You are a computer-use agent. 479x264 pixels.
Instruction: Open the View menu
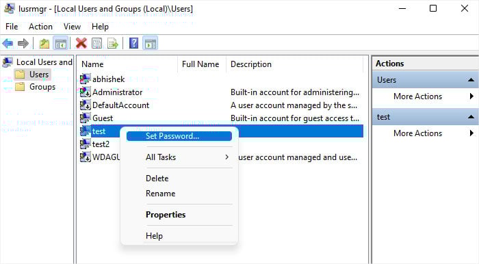72,27
